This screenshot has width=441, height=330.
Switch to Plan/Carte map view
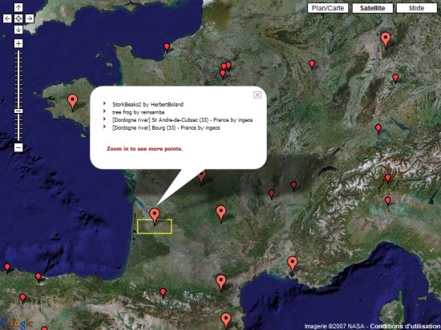coord(328,8)
